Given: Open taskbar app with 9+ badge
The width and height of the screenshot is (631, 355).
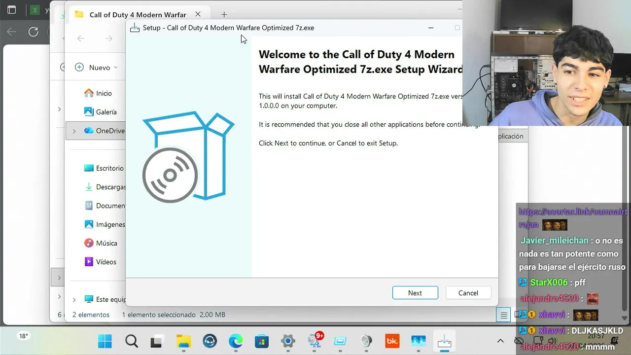Looking at the screenshot, I should (315, 341).
